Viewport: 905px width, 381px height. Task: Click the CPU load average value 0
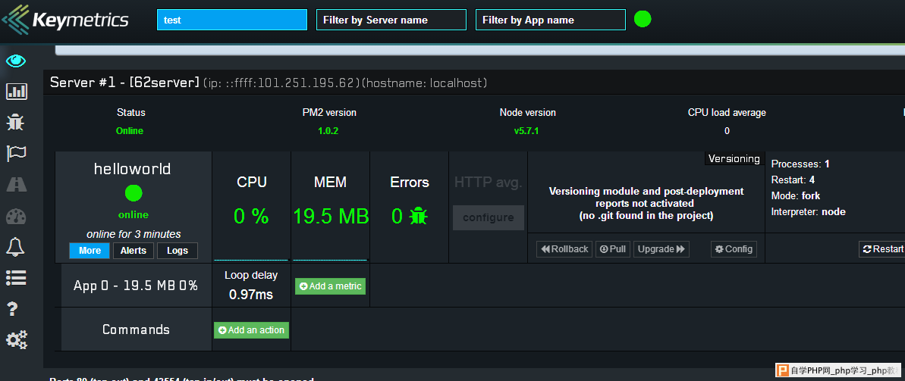(727, 131)
